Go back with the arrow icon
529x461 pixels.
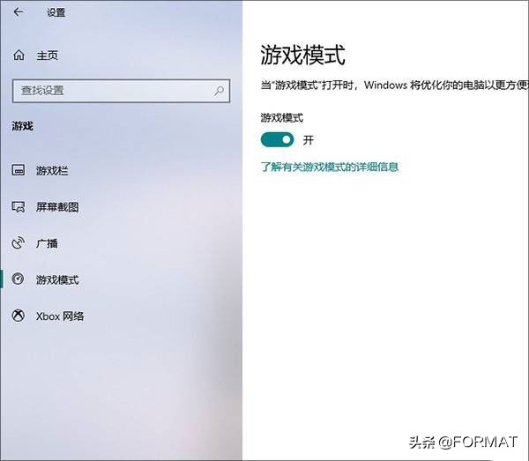19,12
